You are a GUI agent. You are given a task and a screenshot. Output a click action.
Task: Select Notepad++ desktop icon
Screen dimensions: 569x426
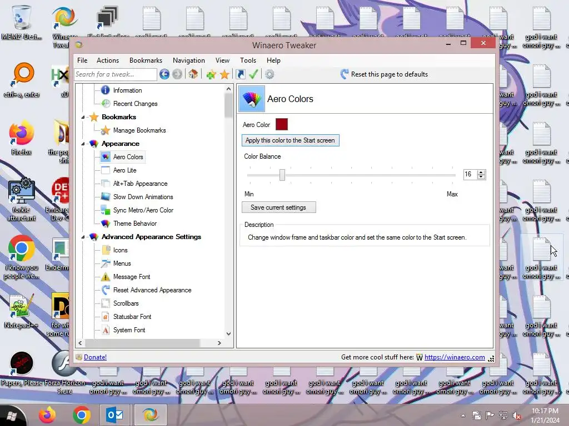point(21,312)
